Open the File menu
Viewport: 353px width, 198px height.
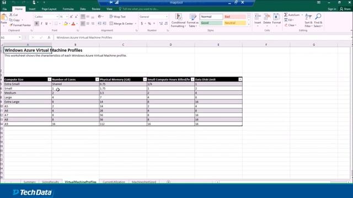5,9
